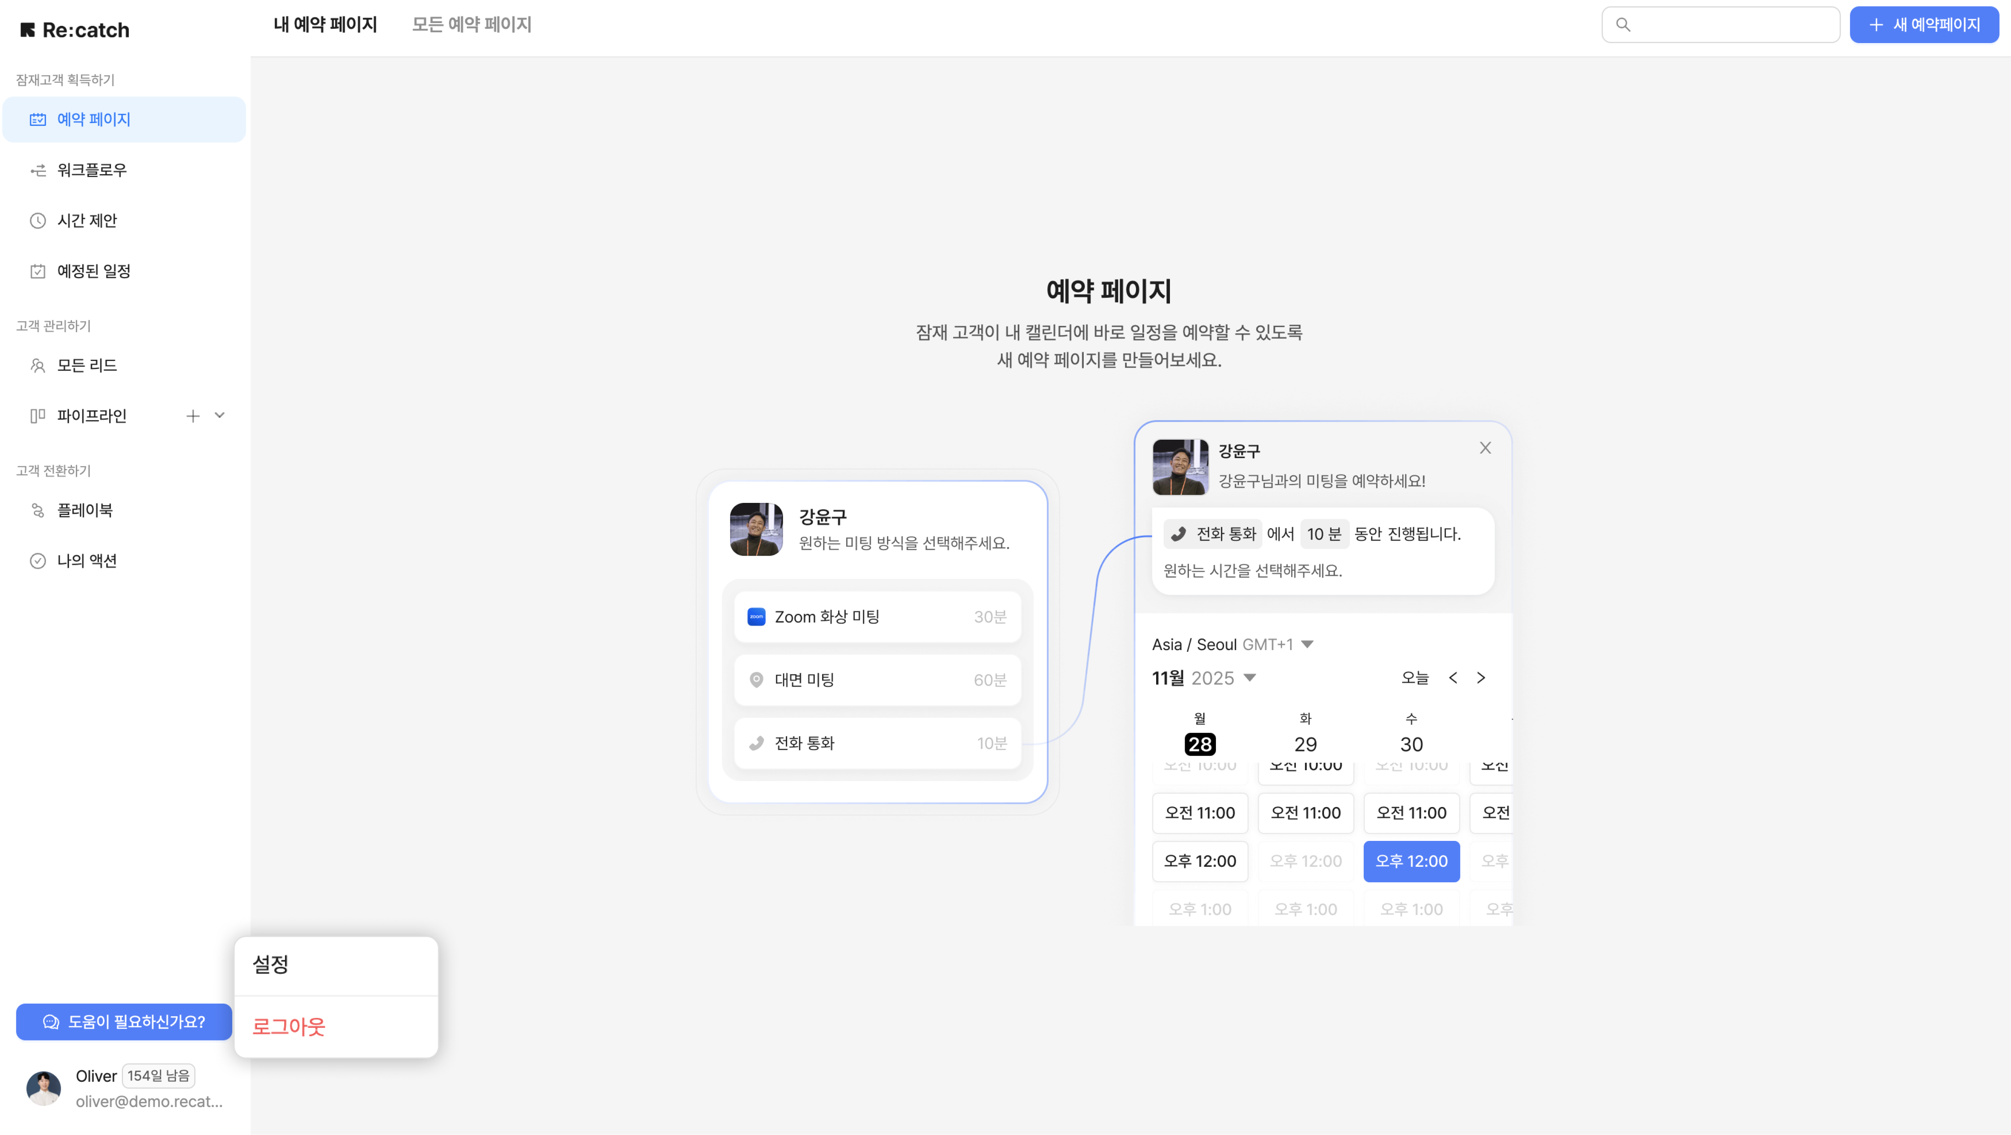Expand the 파이프라인 chevron

[219, 416]
